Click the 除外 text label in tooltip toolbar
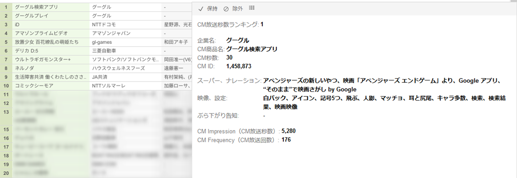 click(x=238, y=9)
